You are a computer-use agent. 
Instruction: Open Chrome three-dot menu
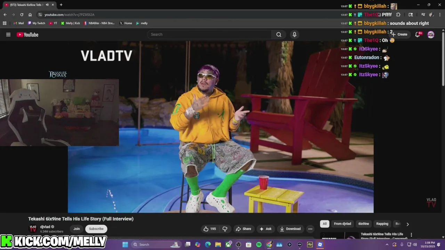pyautogui.click(x=439, y=15)
